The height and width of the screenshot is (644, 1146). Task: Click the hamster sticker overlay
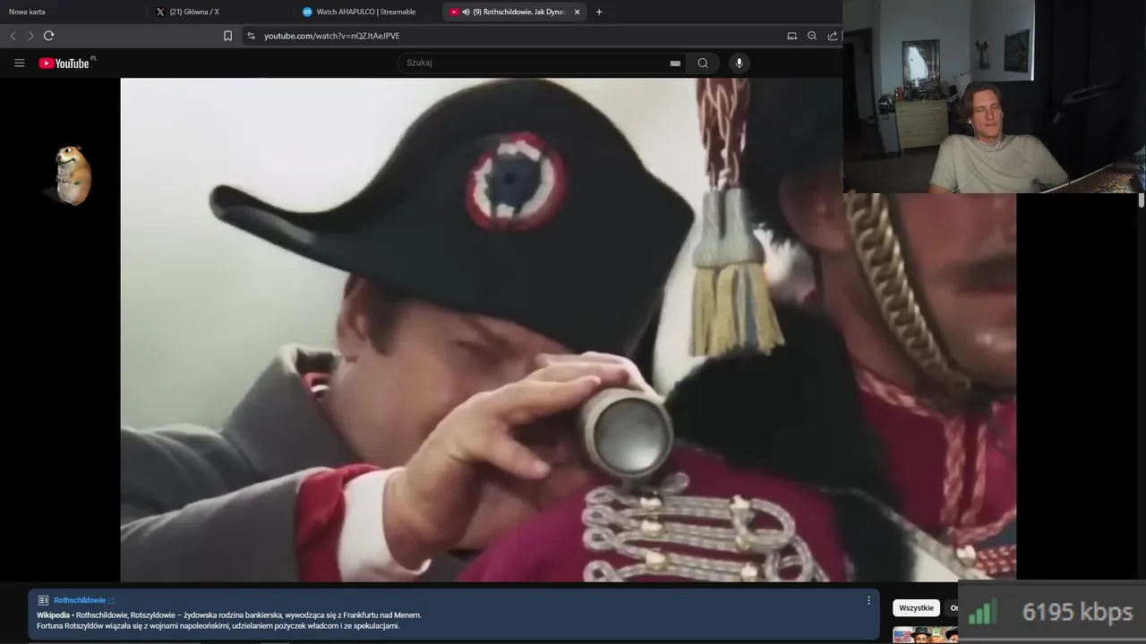point(72,175)
